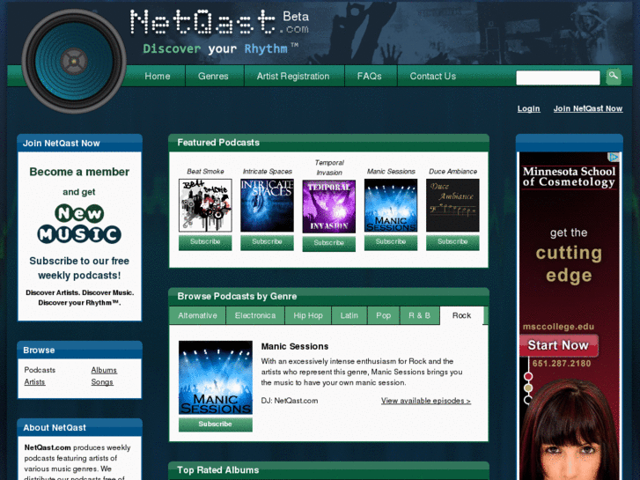The width and height of the screenshot is (640, 480).
Task: Switch to the Hip Hop genre tab
Action: pos(308,315)
